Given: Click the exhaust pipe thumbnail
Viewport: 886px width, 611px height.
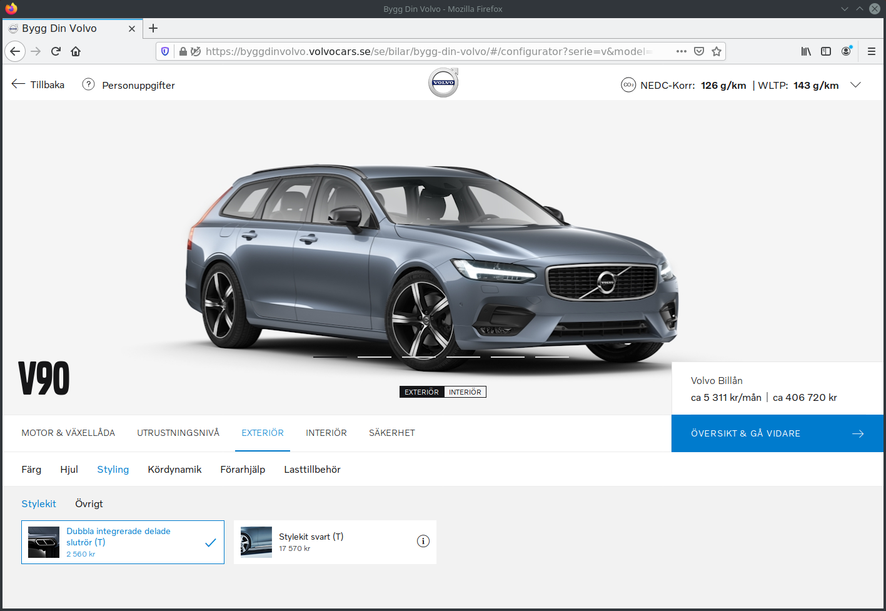Looking at the screenshot, I should pyautogui.click(x=44, y=542).
